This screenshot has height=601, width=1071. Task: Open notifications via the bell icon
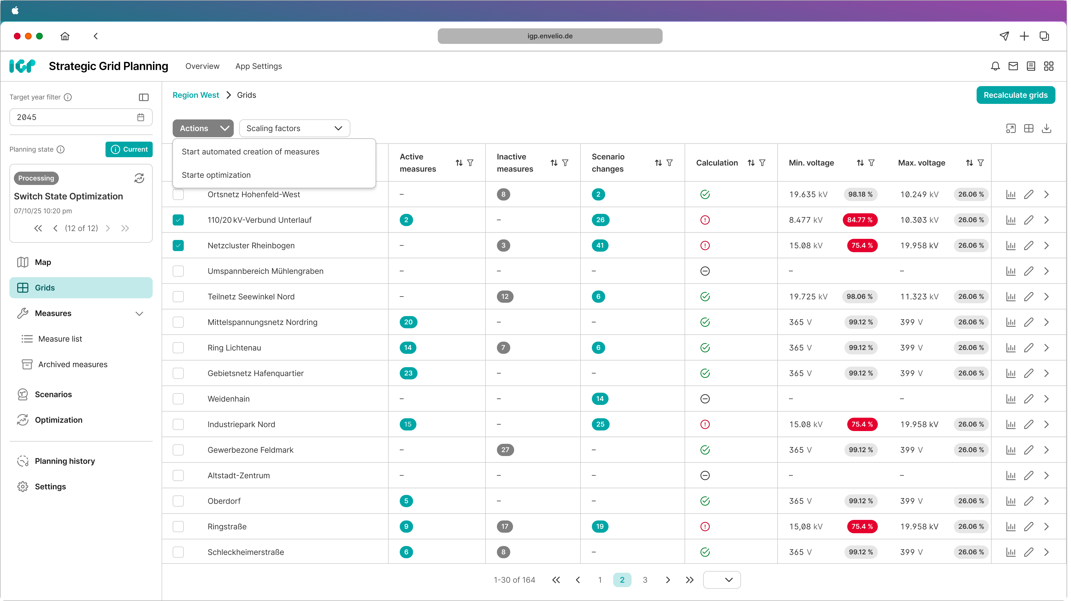[995, 66]
